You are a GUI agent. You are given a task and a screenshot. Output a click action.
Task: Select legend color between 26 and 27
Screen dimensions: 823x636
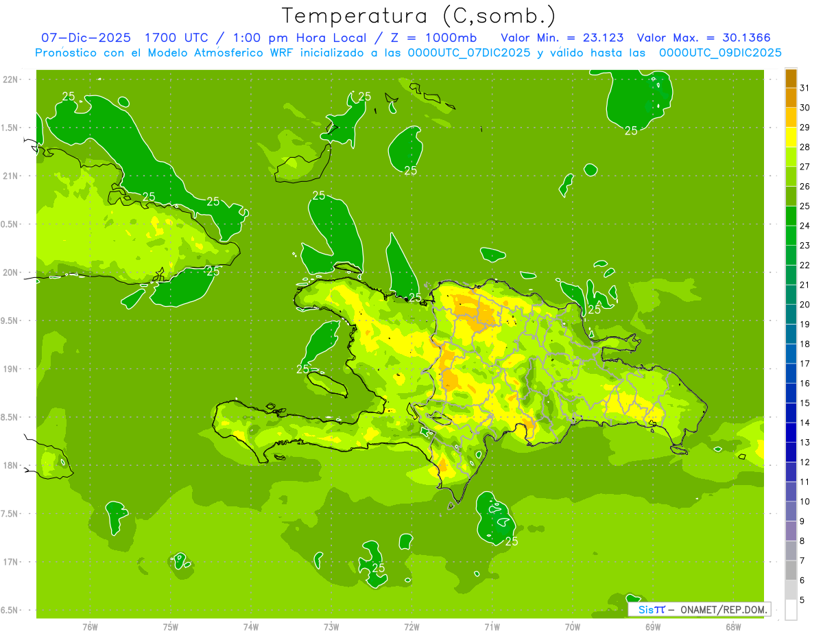point(791,177)
